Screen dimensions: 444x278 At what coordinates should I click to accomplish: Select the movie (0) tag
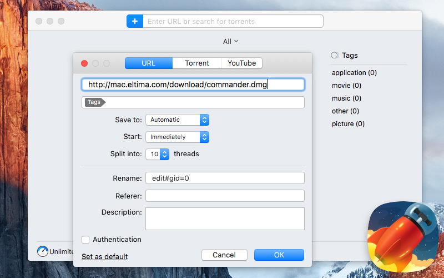pyautogui.click(x=346, y=86)
